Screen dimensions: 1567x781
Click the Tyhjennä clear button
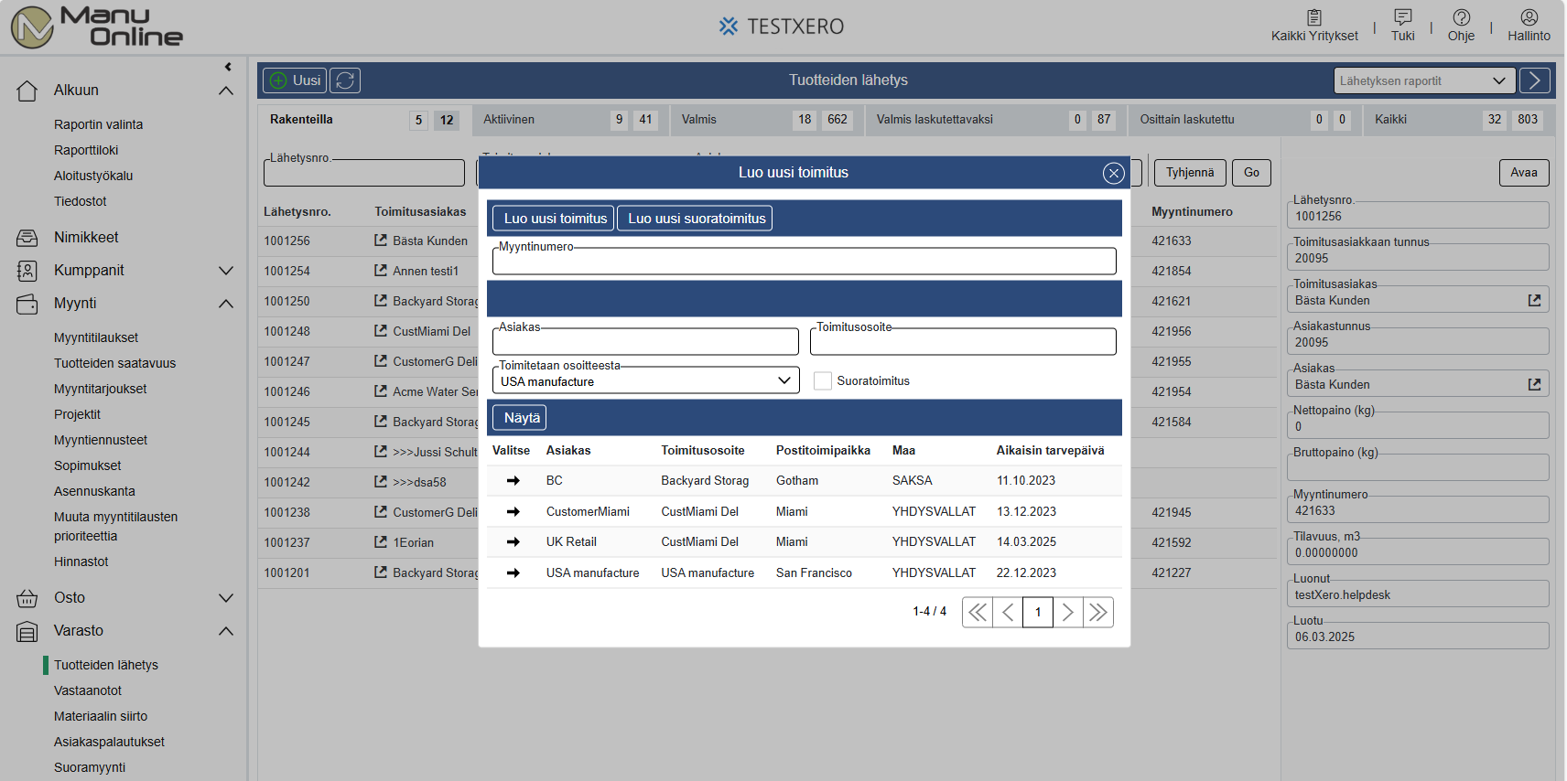point(1190,173)
